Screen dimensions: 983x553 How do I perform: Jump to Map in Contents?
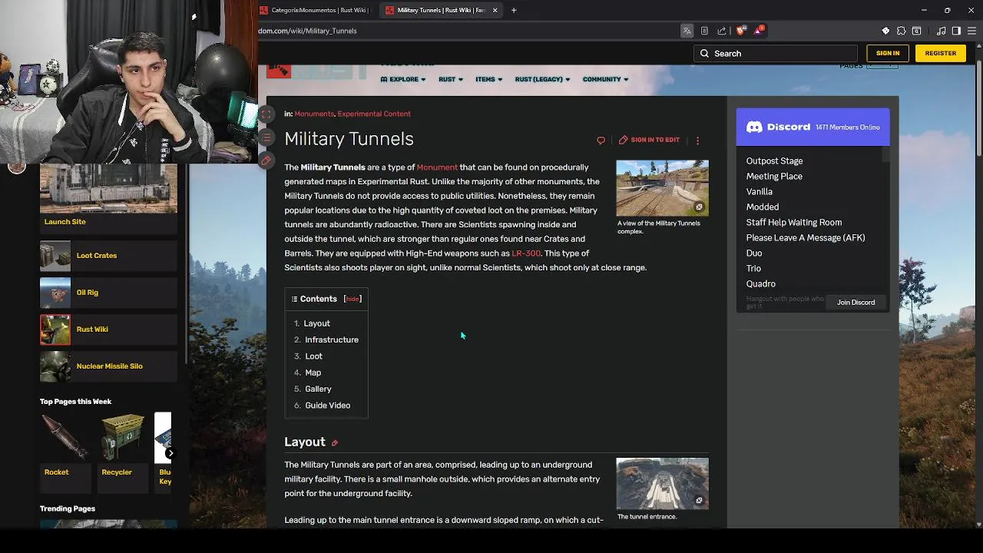tap(313, 373)
